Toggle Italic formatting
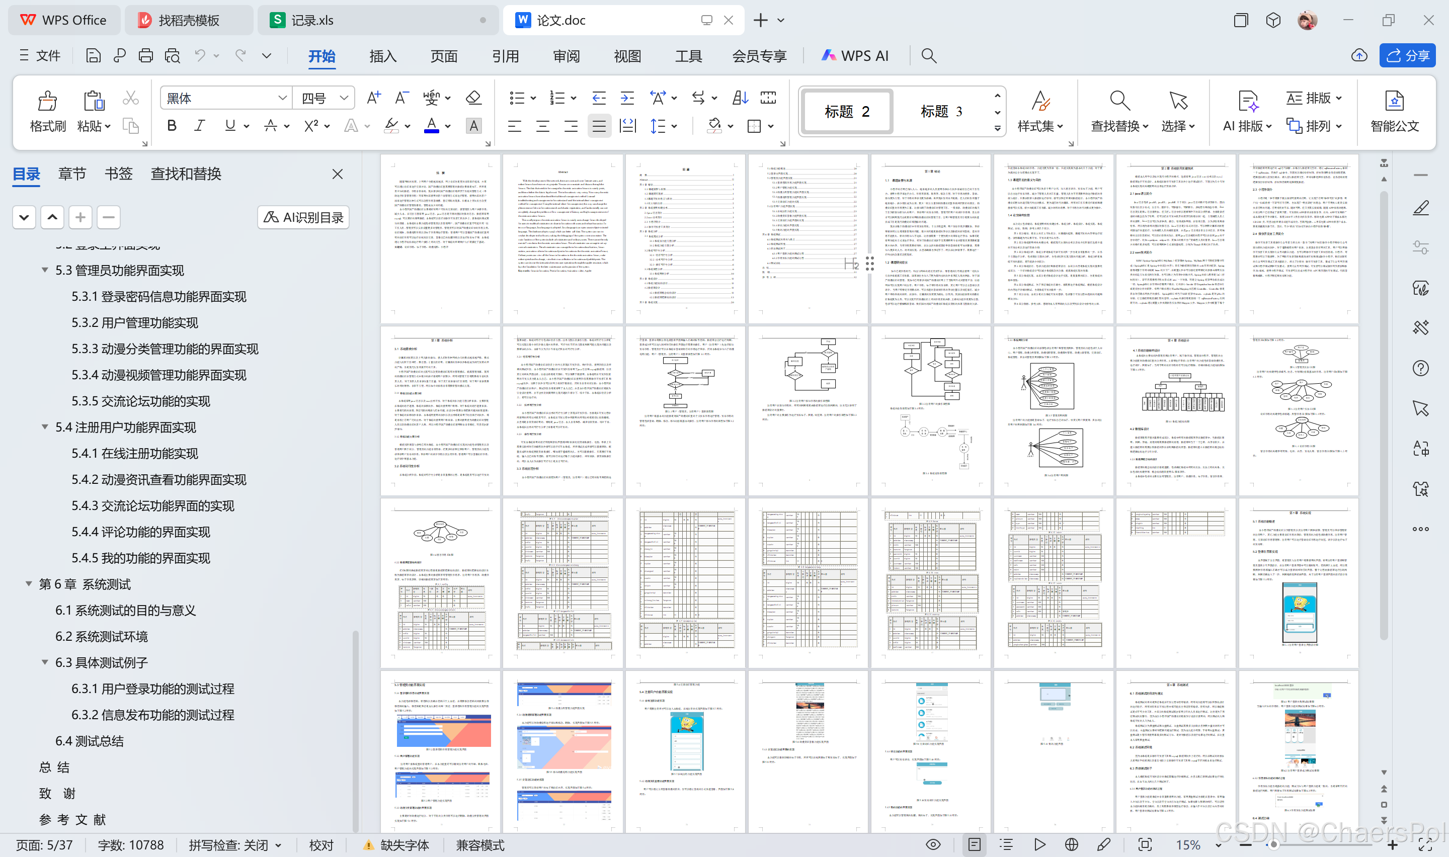 coord(200,125)
